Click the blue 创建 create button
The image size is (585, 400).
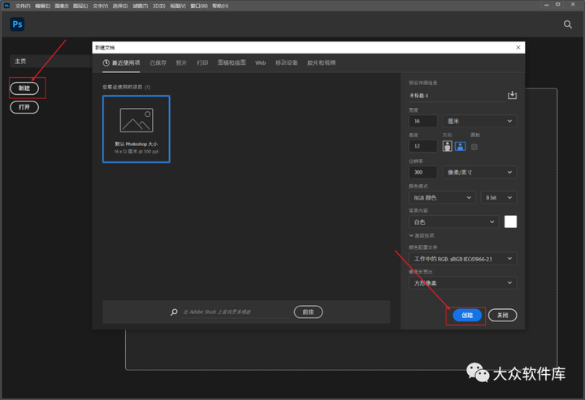pos(467,316)
